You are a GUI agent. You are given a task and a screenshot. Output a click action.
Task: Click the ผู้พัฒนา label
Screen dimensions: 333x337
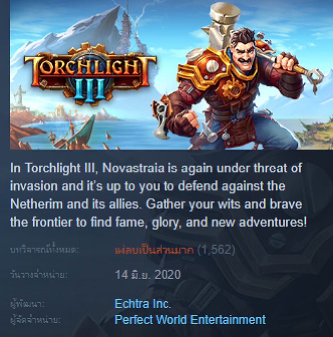(x=27, y=304)
